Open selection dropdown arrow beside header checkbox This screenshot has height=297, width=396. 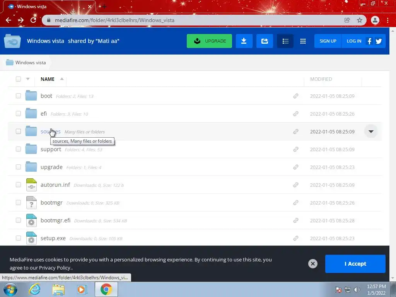pyautogui.click(x=28, y=79)
